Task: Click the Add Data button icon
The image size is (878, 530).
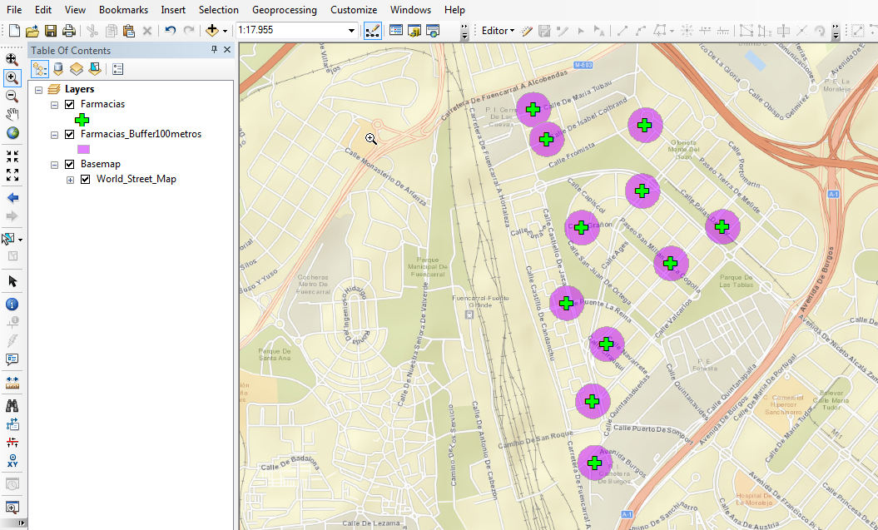Action: click(x=212, y=31)
